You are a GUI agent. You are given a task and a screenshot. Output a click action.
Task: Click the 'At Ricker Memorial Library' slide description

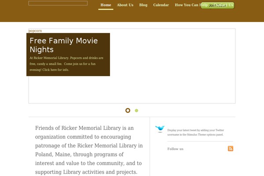click(x=66, y=64)
